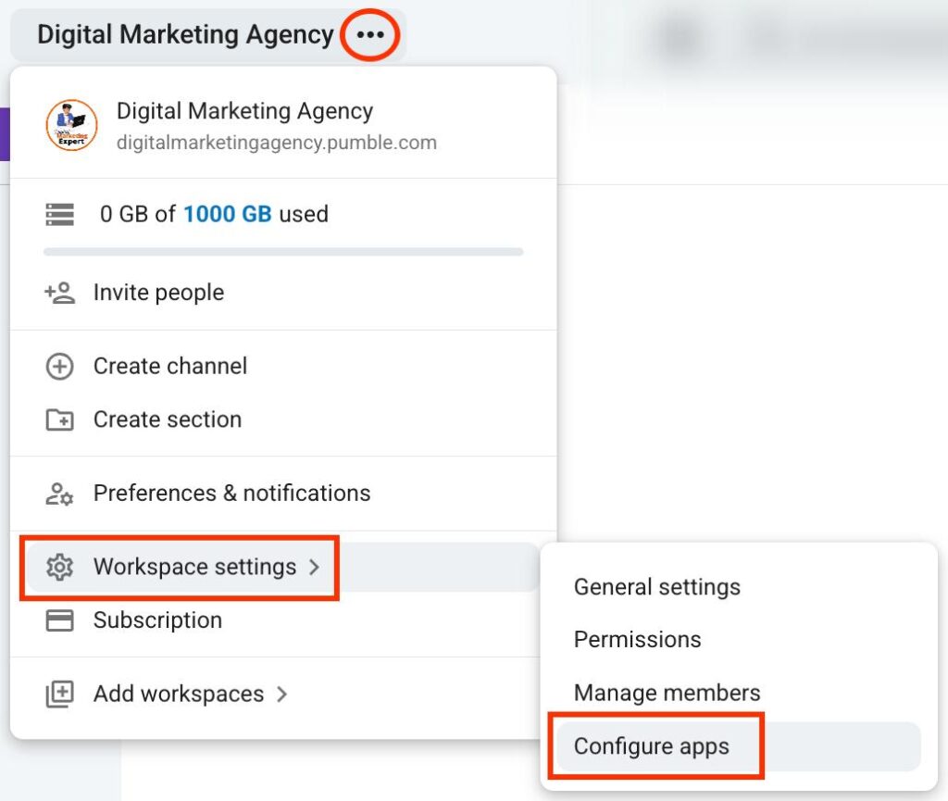948x801 pixels.
Task: Click the preferences user-gear icon
Action: click(60, 494)
